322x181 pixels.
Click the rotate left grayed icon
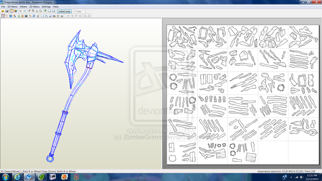pos(85,16)
